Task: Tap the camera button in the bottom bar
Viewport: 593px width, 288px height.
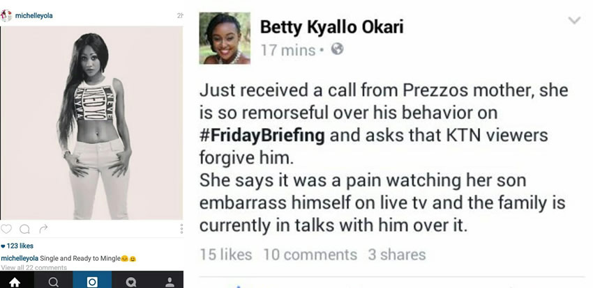Action: pyautogui.click(x=91, y=282)
